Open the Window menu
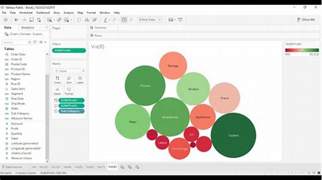 [105, 13]
